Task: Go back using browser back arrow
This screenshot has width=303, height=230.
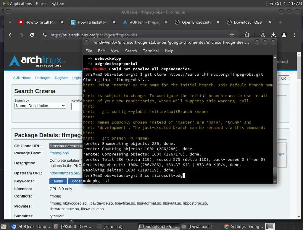Action: [11, 35]
